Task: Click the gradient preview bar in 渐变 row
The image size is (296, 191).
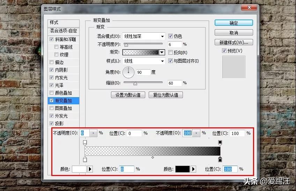Action: 141,52
